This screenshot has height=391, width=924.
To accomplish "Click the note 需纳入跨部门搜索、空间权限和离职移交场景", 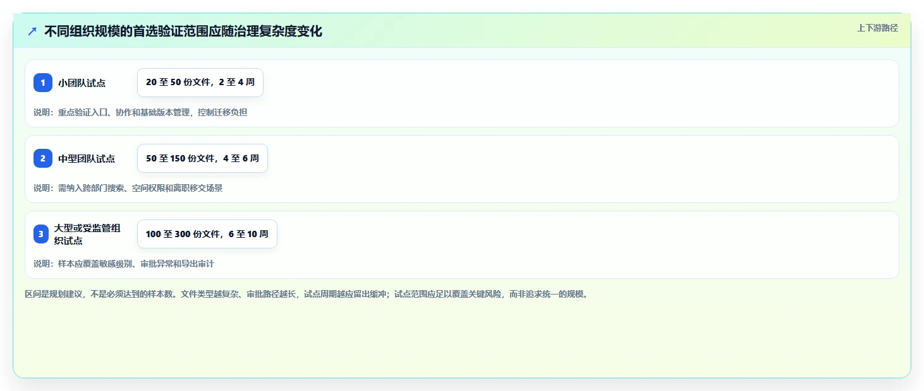I will pyautogui.click(x=128, y=188).
